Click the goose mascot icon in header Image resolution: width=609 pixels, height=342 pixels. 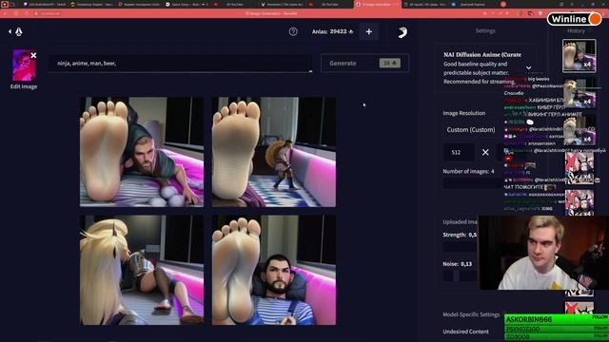[x=403, y=32]
